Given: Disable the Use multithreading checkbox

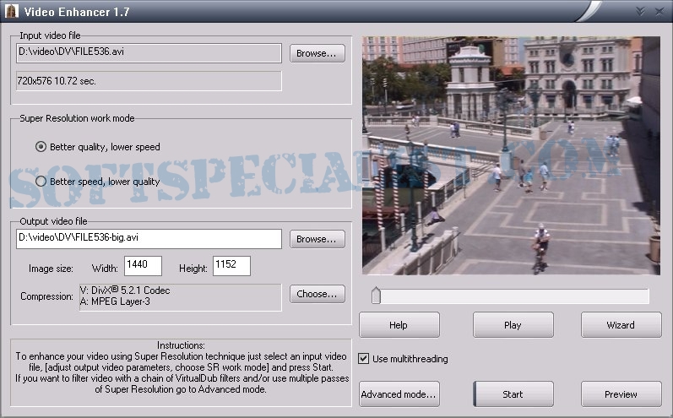Looking at the screenshot, I should (364, 359).
